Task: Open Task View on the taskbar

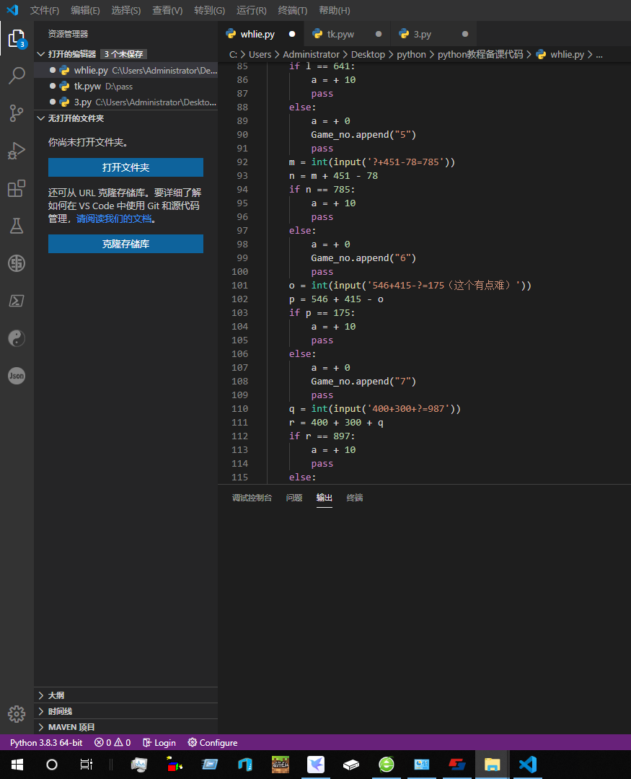Action: click(87, 764)
